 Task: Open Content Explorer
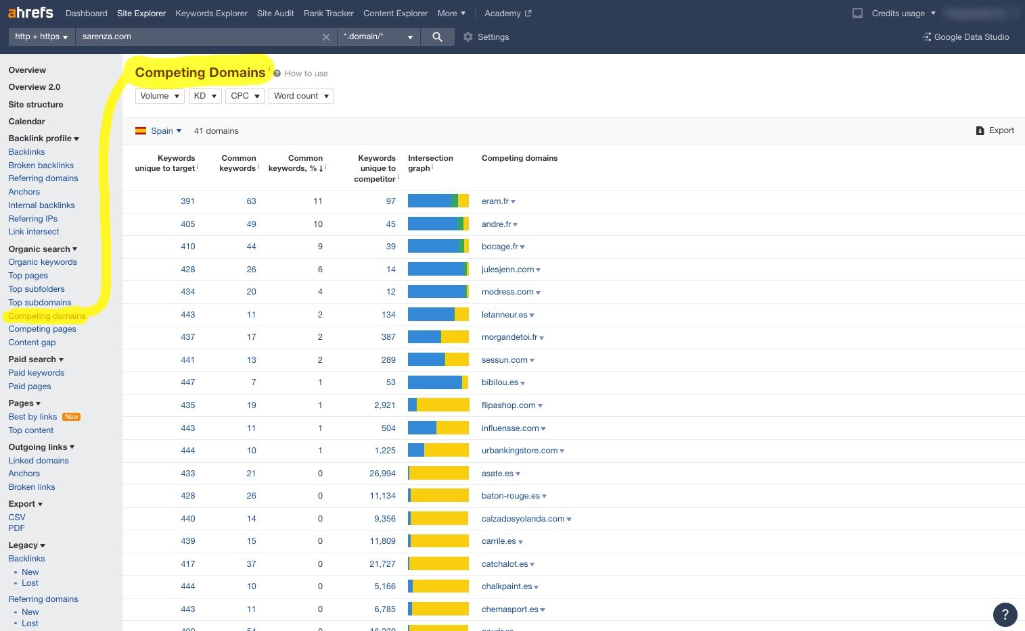[x=395, y=13]
